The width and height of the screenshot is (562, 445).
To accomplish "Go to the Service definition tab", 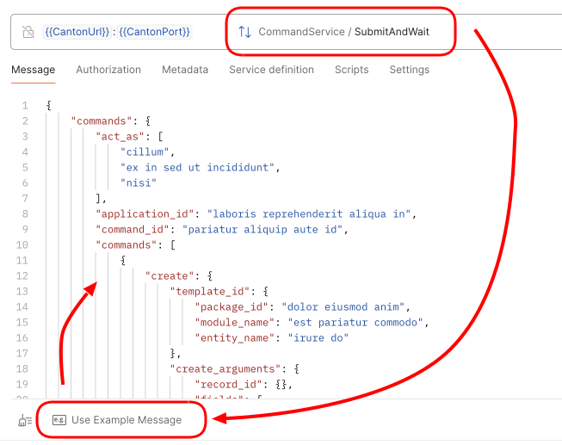I will click(x=271, y=70).
